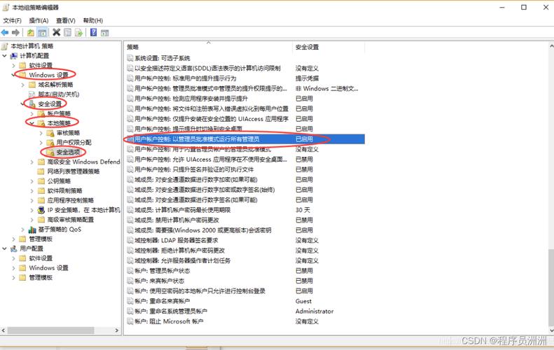Select policy 帐户: 管理员帐户状态
The image size is (554, 350).
[162, 271]
